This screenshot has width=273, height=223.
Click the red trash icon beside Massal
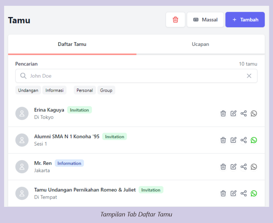pos(175,20)
